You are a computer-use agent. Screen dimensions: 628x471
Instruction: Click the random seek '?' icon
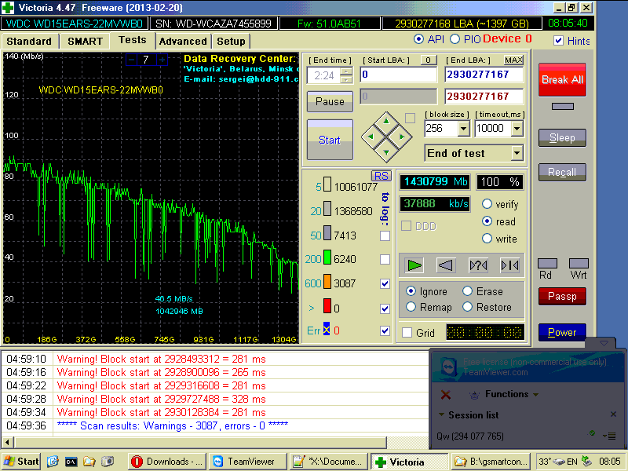click(x=478, y=265)
